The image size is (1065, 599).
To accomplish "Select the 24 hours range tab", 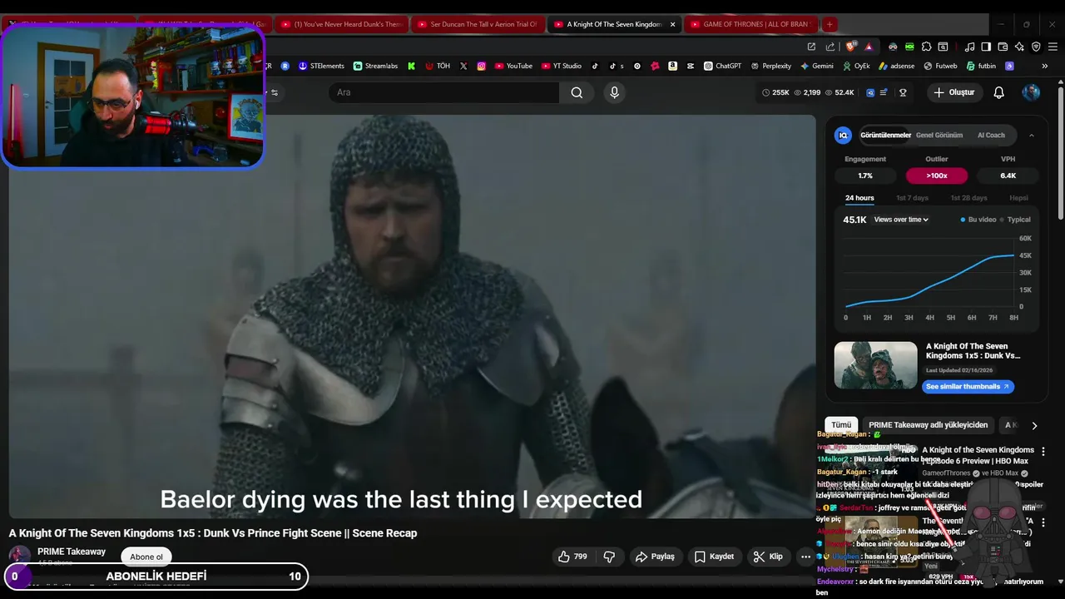I will point(859,198).
